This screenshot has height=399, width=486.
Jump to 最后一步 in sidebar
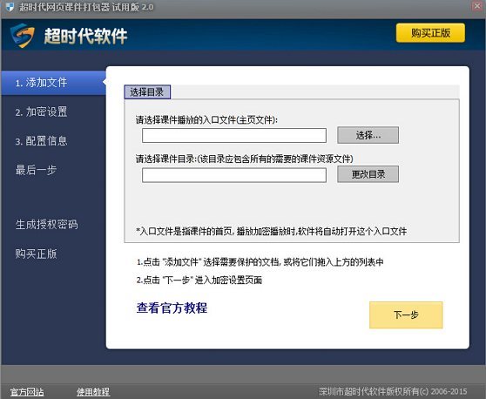[x=36, y=170]
